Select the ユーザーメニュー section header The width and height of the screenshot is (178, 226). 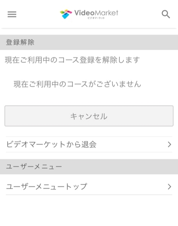coord(89,166)
